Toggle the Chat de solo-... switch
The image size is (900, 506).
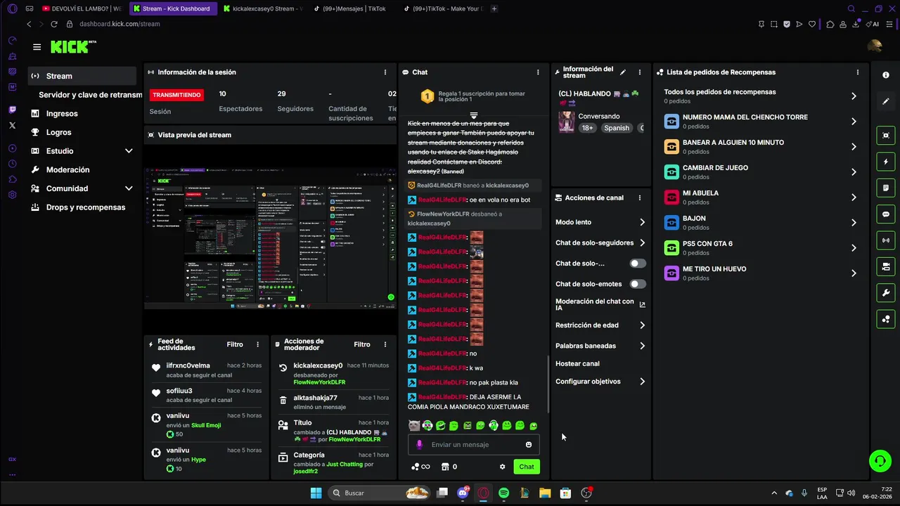click(638, 264)
